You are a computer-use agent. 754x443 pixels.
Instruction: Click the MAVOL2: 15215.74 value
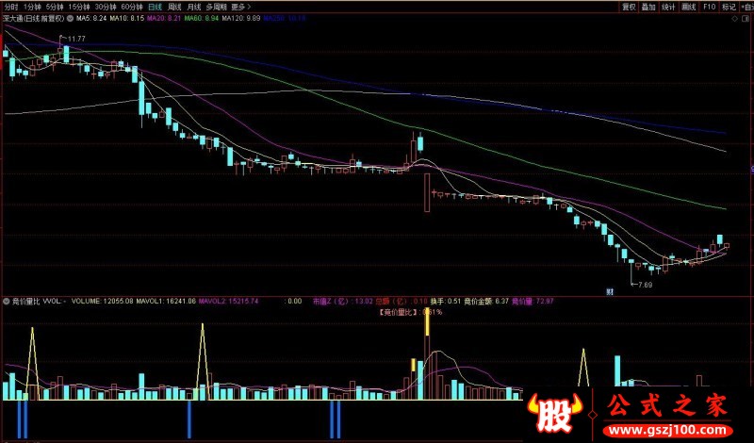tap(228, 302)
